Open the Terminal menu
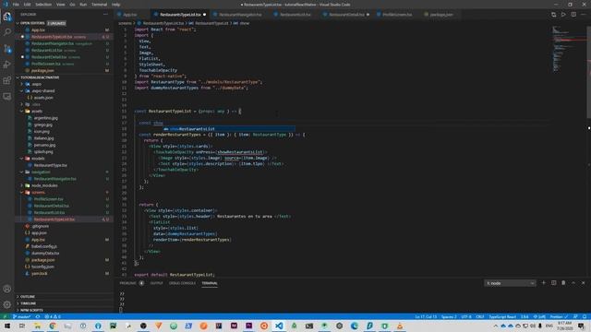 [x=99, y=5]
